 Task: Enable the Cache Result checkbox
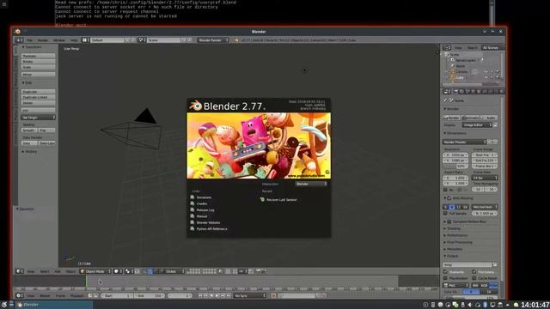474,278
